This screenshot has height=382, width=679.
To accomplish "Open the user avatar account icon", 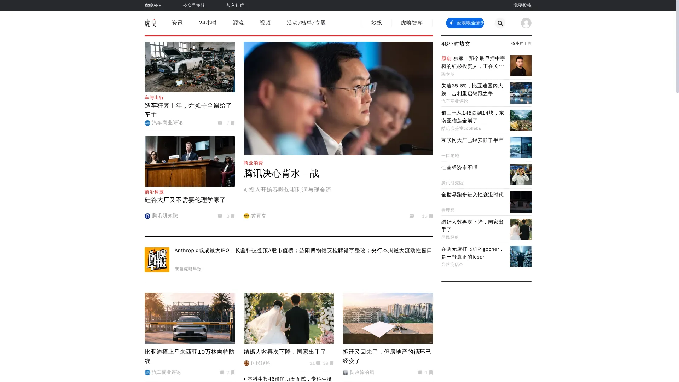I will point(526,23).
